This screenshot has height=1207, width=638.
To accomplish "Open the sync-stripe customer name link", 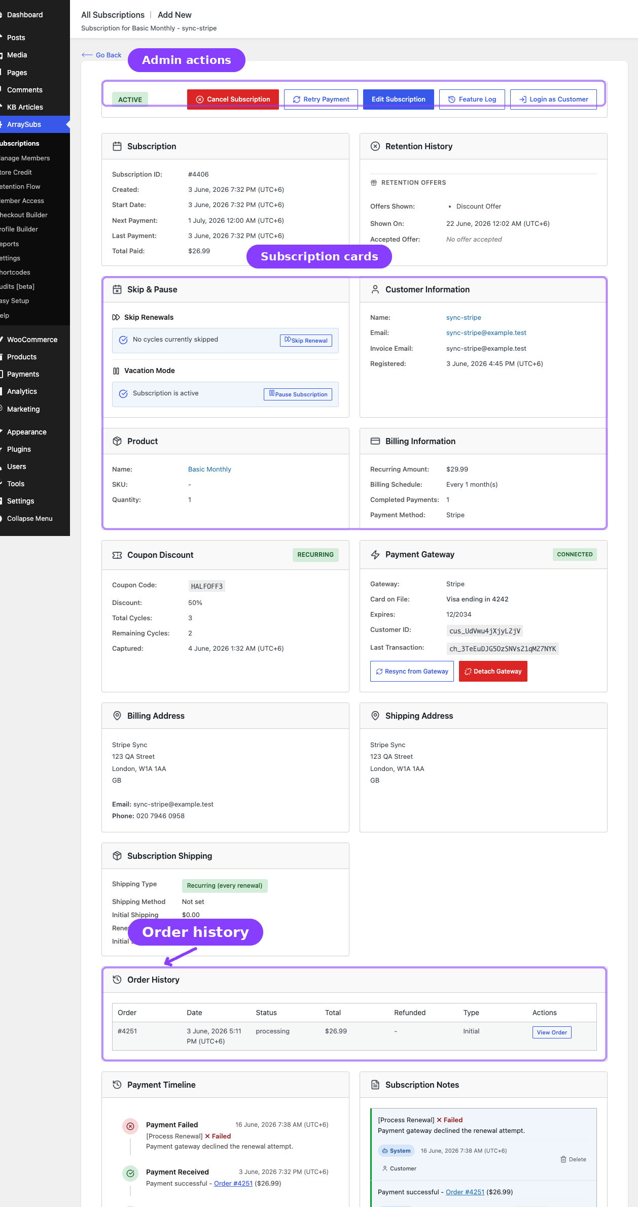I will [464, 318].
